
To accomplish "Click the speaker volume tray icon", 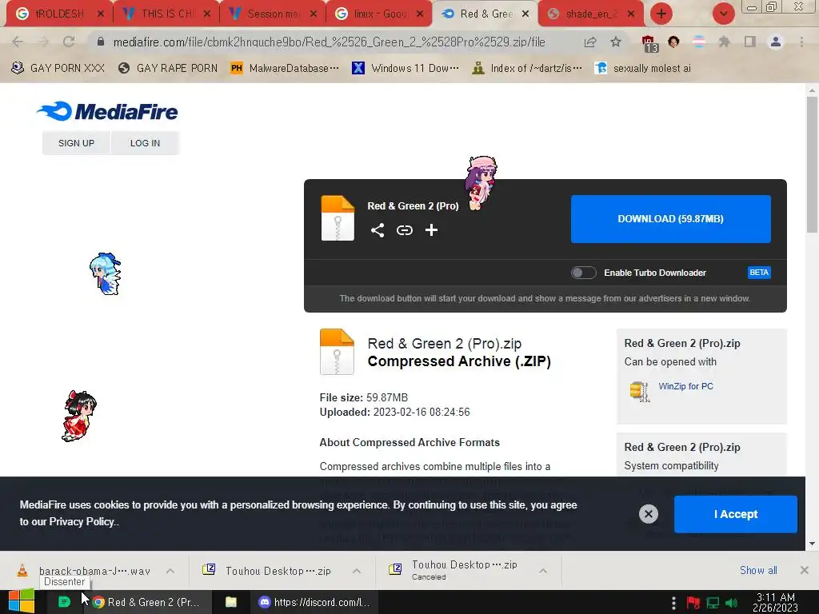I will (732, 603).
